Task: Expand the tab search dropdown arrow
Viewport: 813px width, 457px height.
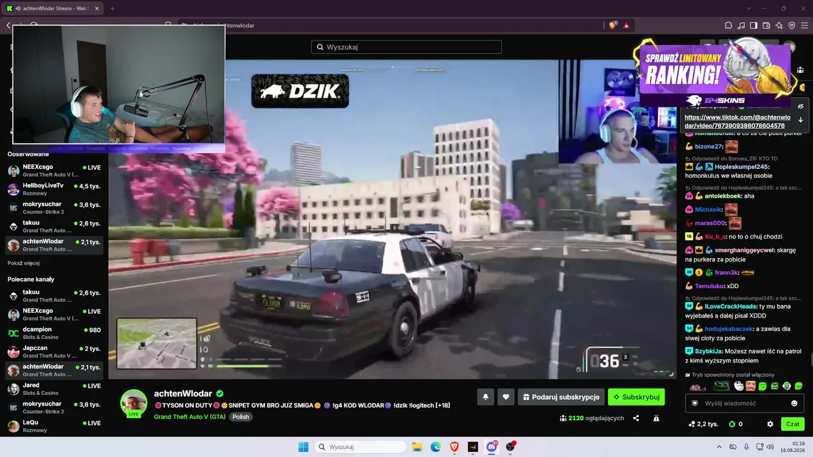Action: [749, 8]
